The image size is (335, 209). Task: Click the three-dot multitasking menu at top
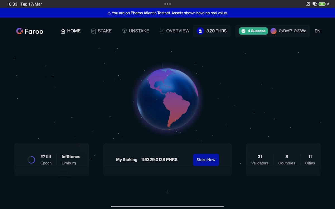[x=167, y=4]
